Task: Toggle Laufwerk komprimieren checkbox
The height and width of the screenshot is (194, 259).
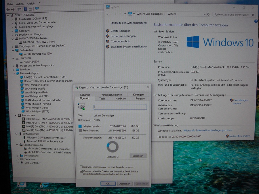Action: (x=81, y=167)
